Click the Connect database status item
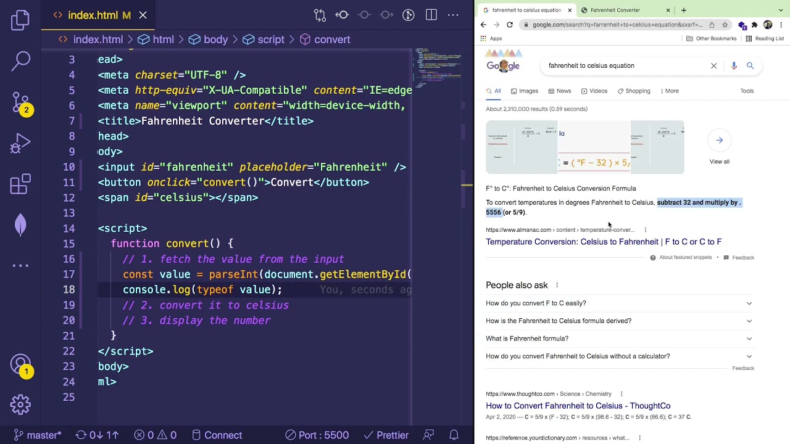Screen dimensions: 790x444 click(x=216, y=435)
